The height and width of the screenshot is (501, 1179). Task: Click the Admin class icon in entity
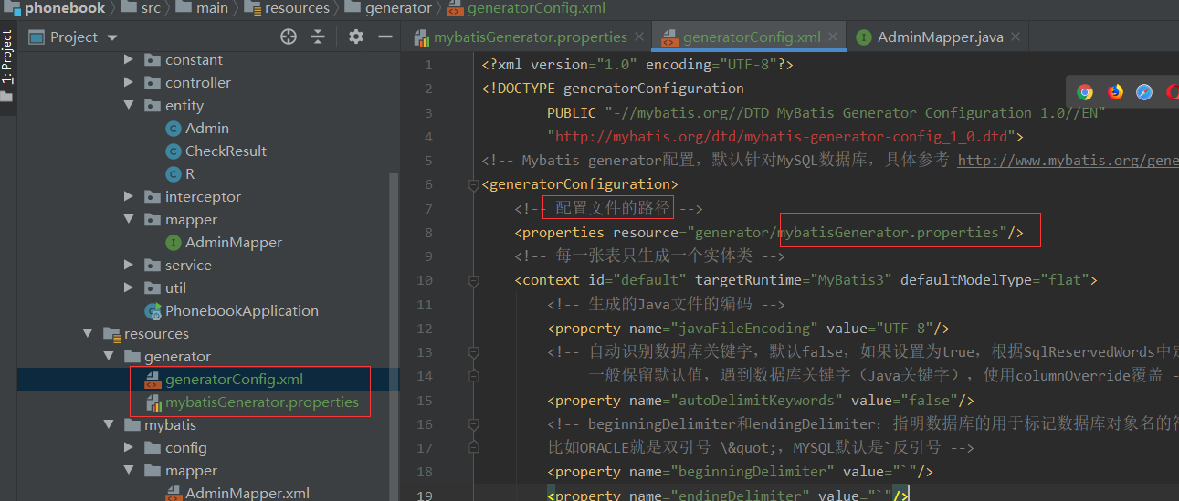[x=174, y=129]
